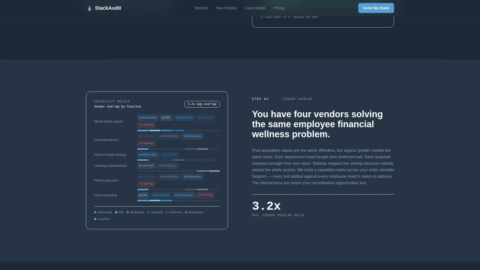Click the BenefitsBase chip in Learning & development
The image size is (480, 270).
pyautogui.click(x=168, y=165)
